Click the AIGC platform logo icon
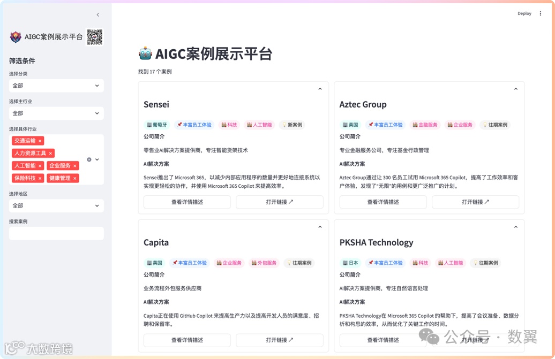The height and width of the screenshot is (359, 555). tap(16, 37)
